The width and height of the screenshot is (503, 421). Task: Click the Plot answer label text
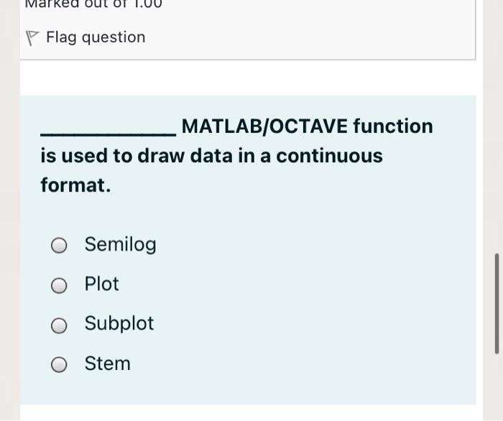(102, 284)
